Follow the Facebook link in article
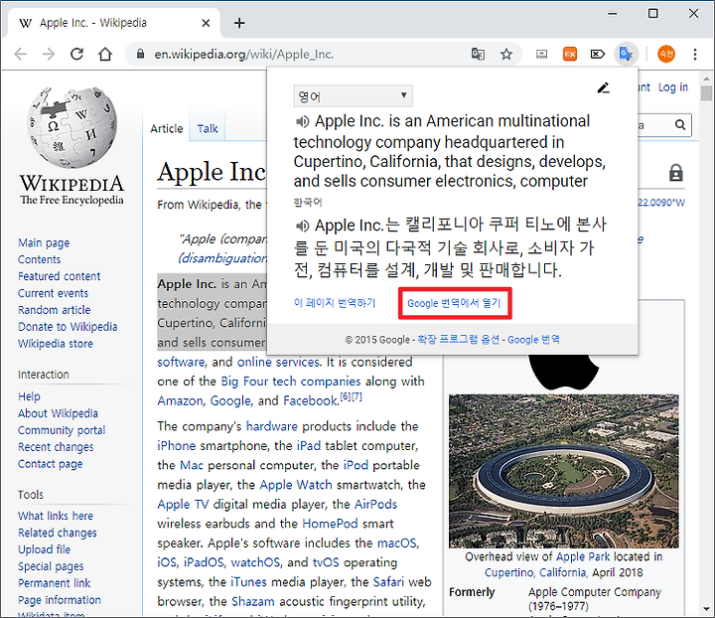 pyautogui.click(x=311, y=400)
